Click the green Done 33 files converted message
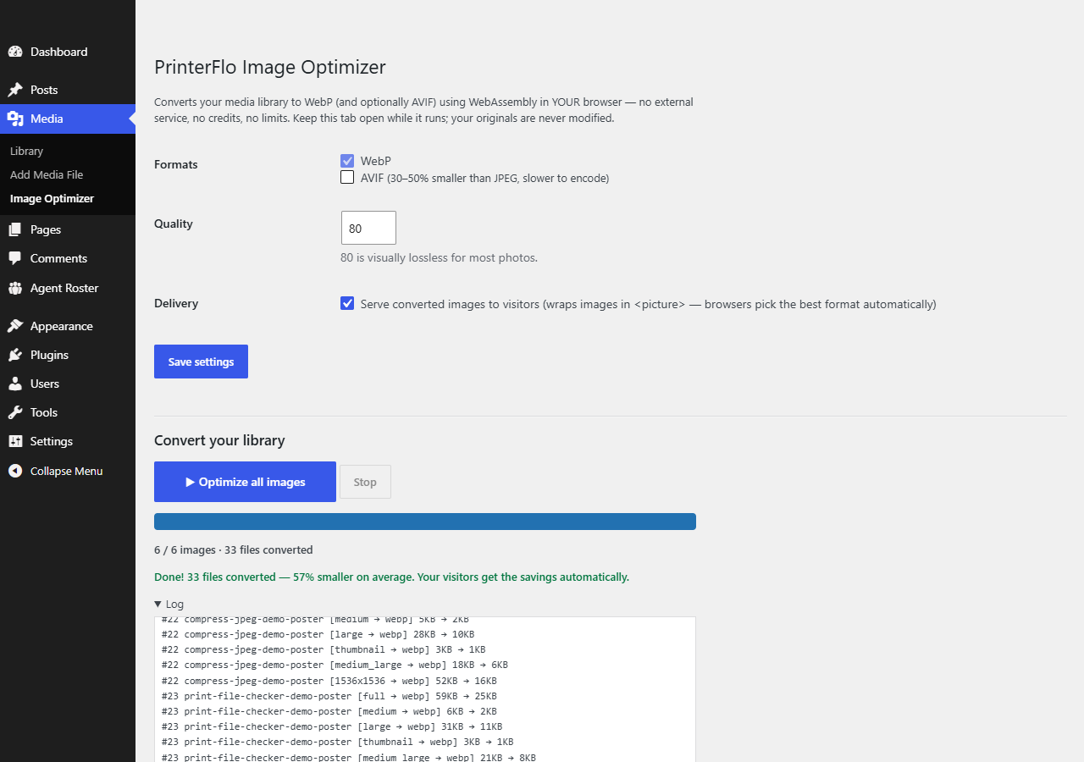The width and height of the screenshot is (1084, 762). tap(391, 577)
